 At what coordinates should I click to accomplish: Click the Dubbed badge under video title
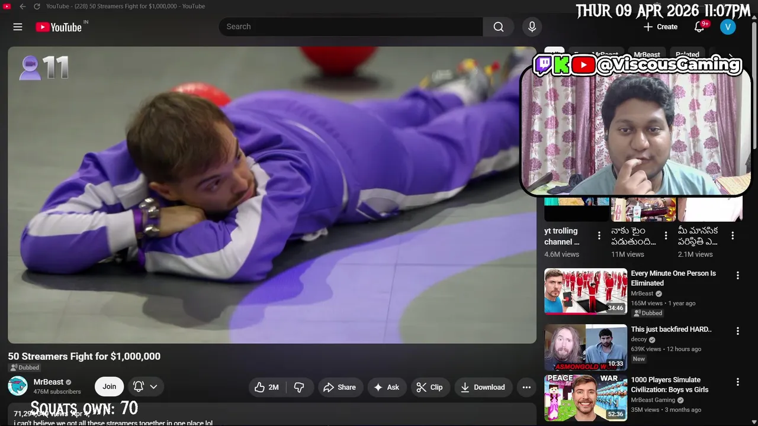(x=24, y=367)
